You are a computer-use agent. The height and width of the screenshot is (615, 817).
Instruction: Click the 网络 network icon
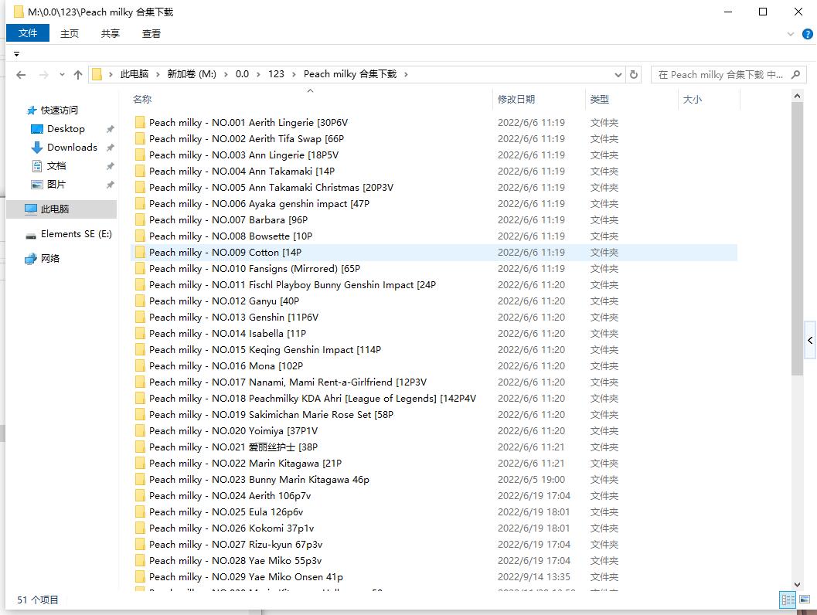point(31,259)
